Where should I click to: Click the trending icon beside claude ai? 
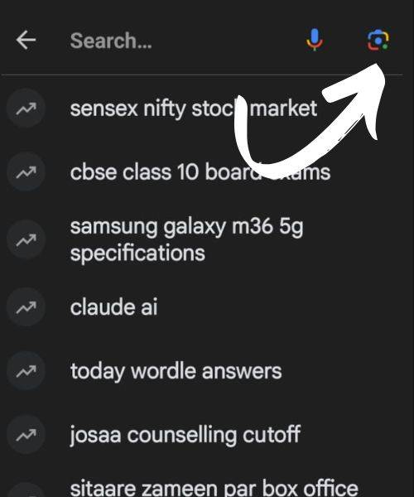(x=26, y=306)
